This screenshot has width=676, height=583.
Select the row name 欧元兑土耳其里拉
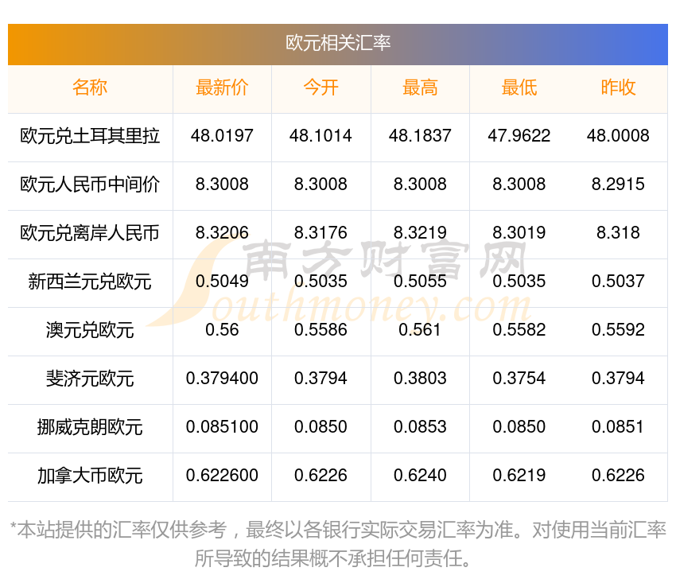(x=90, y=136)
